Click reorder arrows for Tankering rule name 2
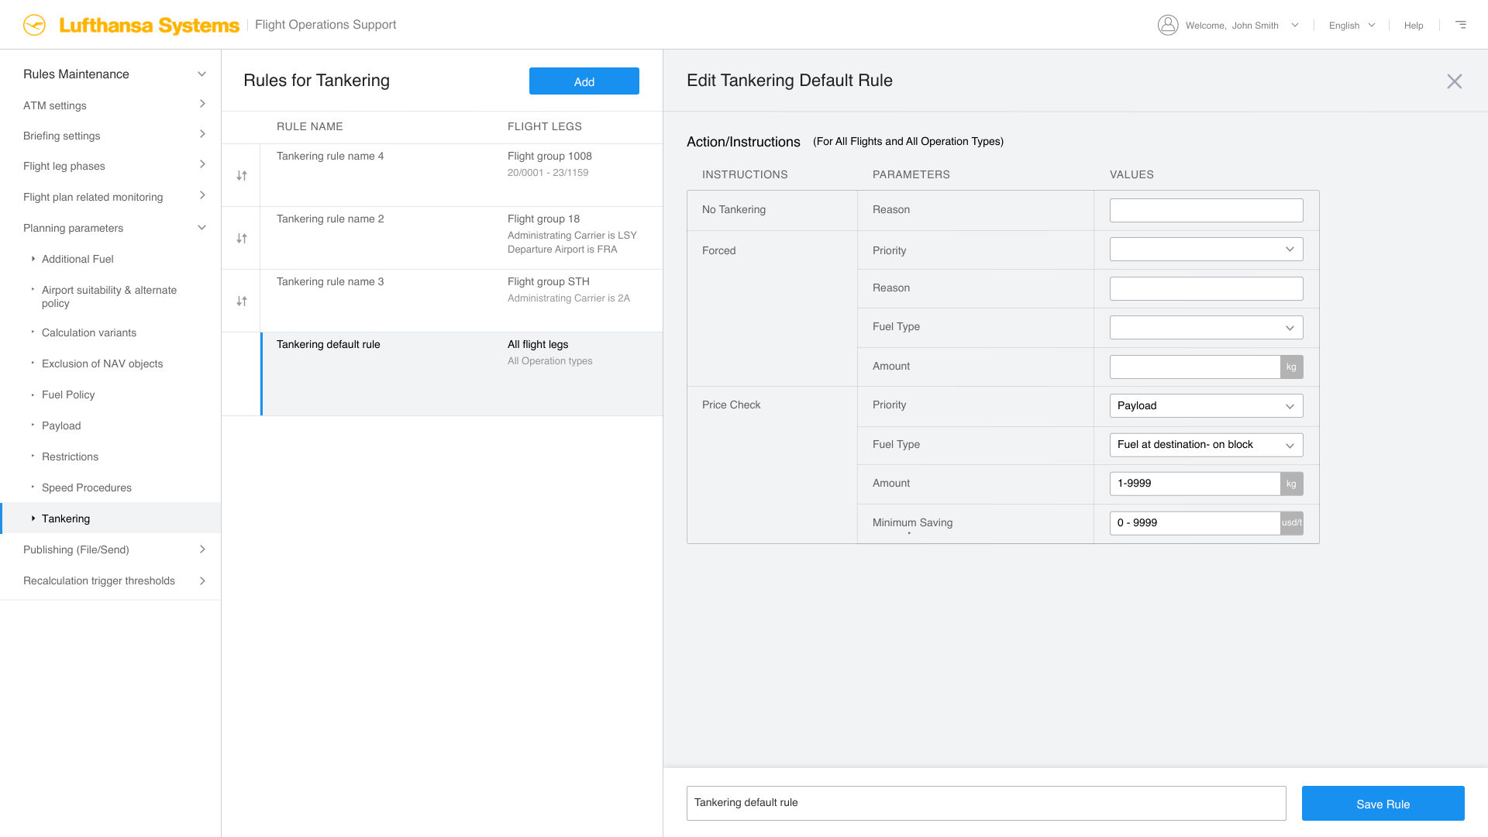The height and width of the screenshot is (837, 1488). (x=242, y=239)
